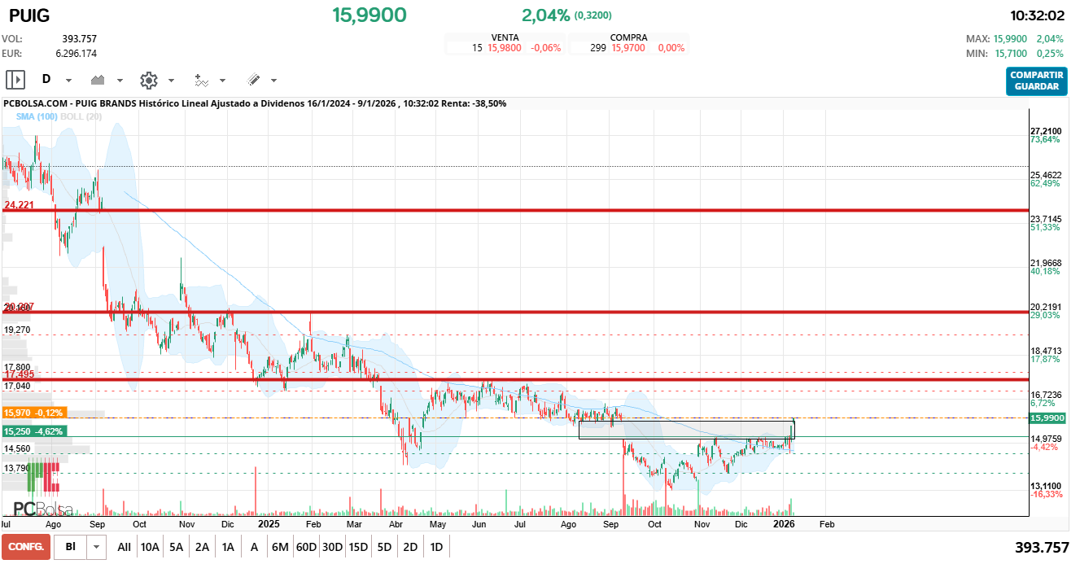The height and width of the screenshot is (564, 1080).
Task: Toggle the 1D interval button
Action: 436,546
